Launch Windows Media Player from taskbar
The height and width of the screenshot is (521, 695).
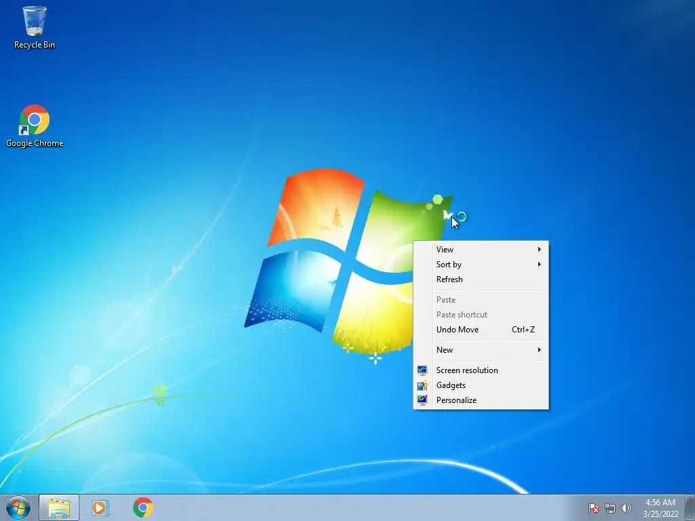click(x=100, y=507)
